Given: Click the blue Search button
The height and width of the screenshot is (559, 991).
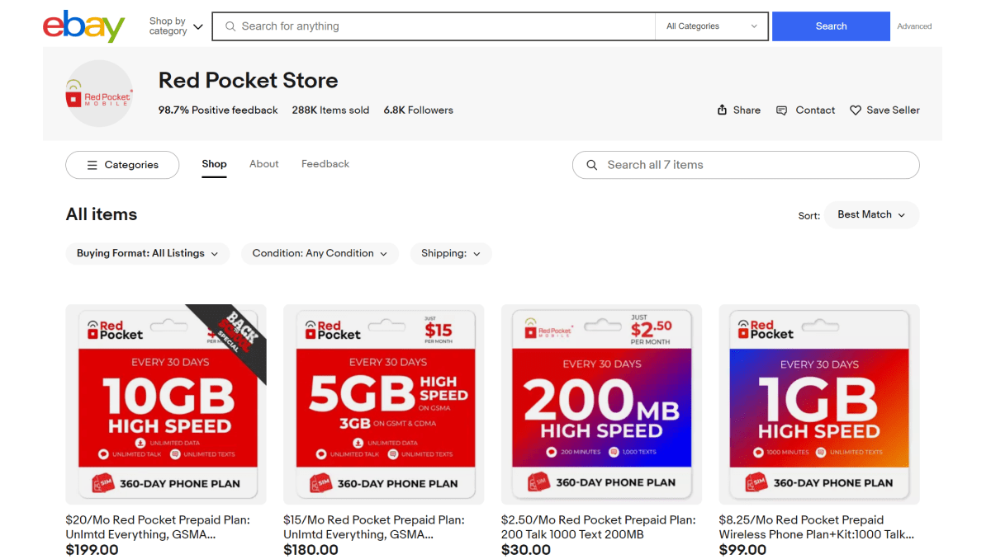Looking at the screenshot, I should pos(831,26).
